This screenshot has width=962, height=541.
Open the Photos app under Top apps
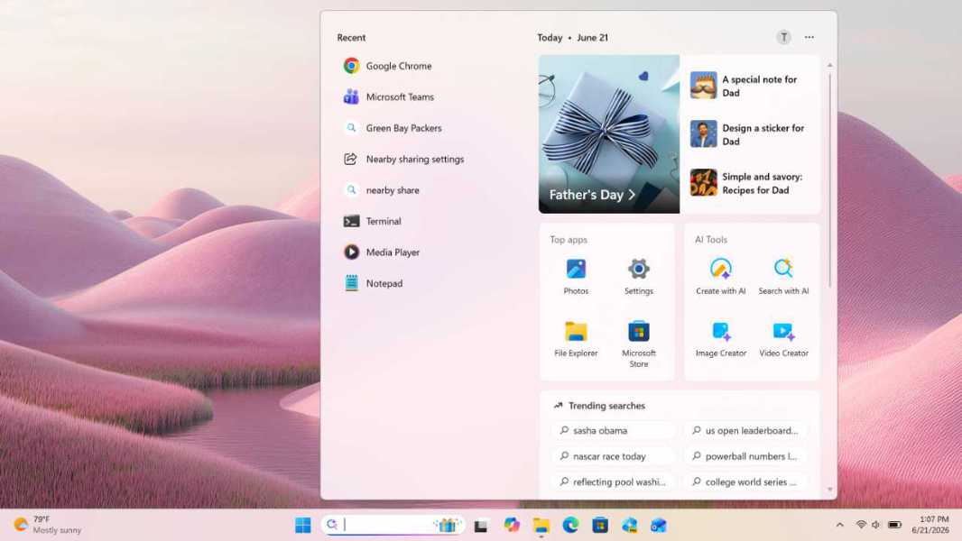point(576,276)
